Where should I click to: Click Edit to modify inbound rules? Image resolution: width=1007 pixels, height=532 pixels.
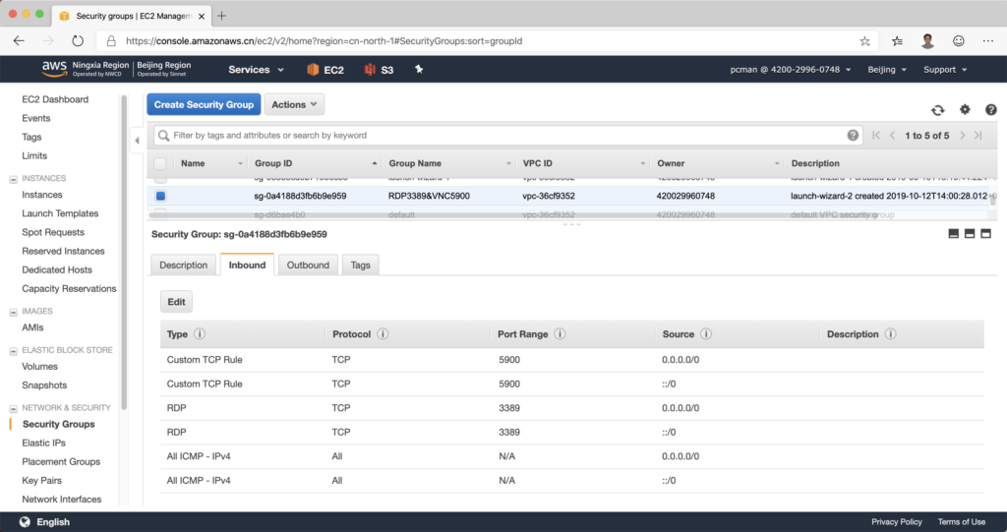[176, 302]
